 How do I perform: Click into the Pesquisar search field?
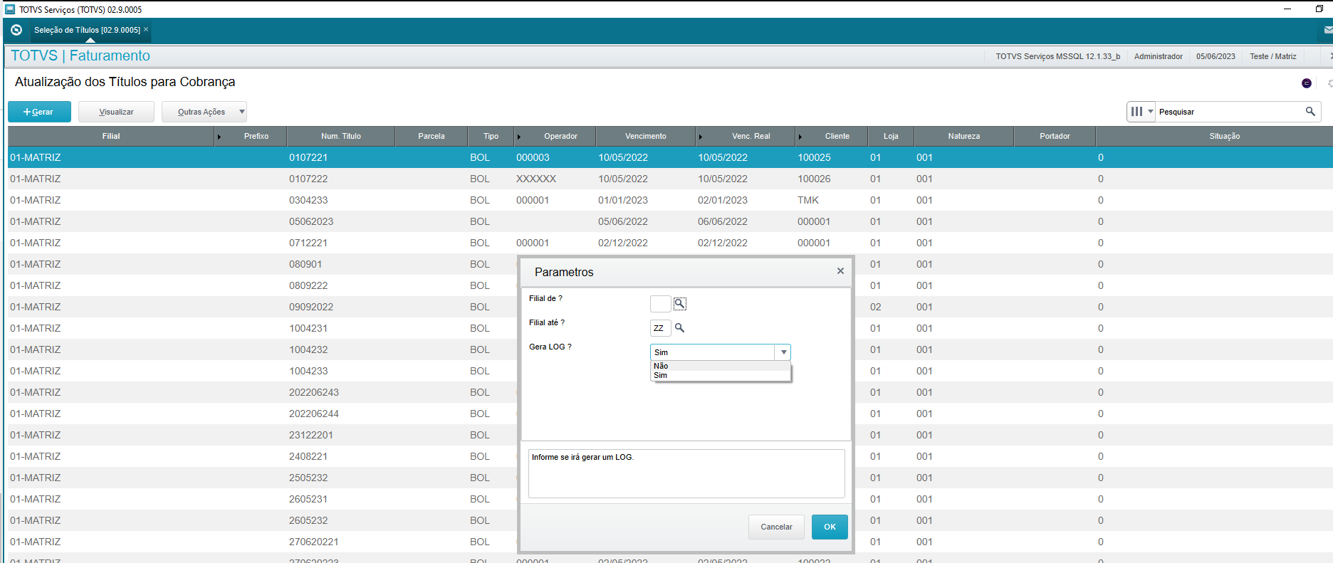point(1229,112)
